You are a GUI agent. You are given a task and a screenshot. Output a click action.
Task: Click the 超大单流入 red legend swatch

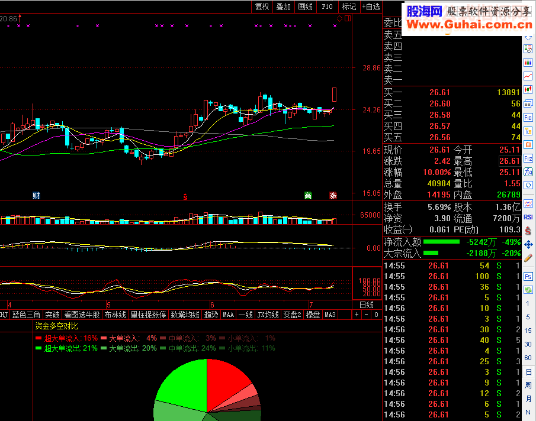click(38, 338)
